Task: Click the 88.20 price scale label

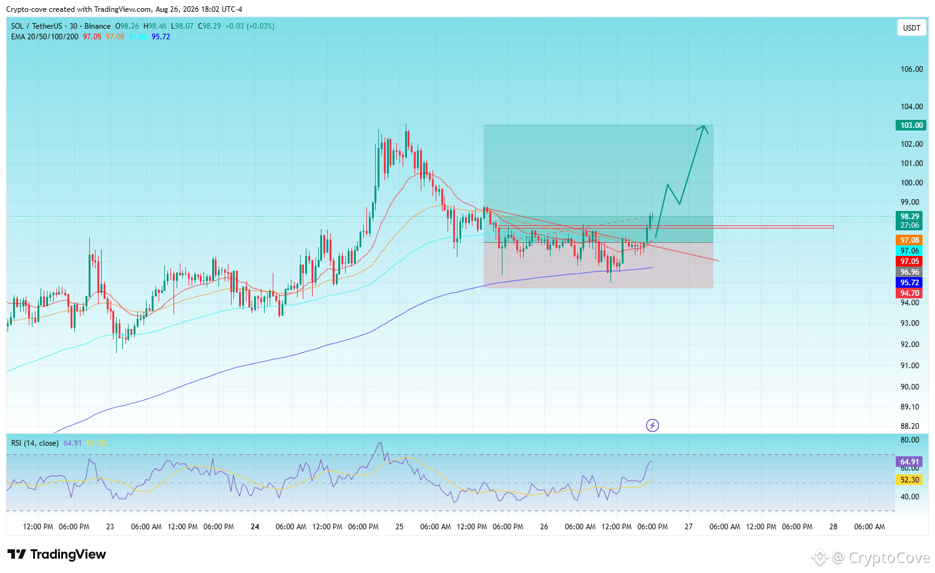Action: pyautogui.click(x=910, y=426)
